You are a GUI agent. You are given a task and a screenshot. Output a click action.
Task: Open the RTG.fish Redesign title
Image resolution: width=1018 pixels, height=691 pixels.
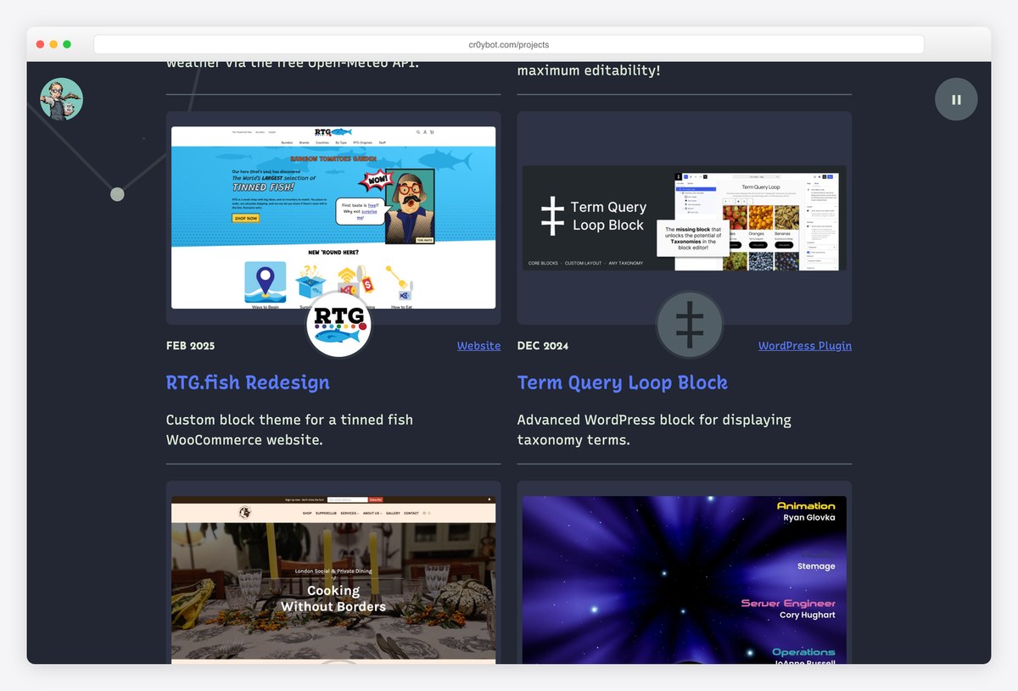pyautogui.click(x=248, y=382)
